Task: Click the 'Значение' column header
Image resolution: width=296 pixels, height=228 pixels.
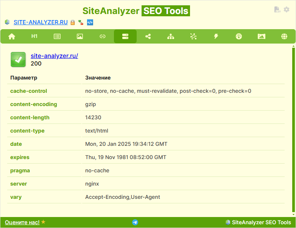Action: point(98,78)
